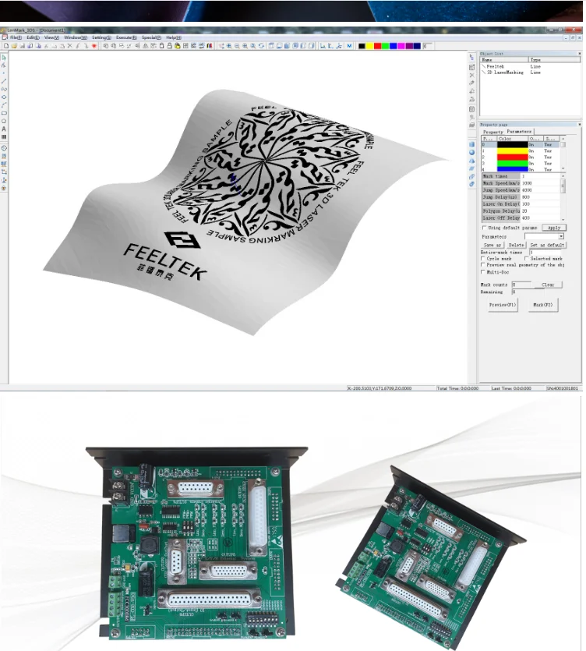586x651 pixels.
Task: Click the magenta color swatch in toolbar
Action: tap(401, 46)
